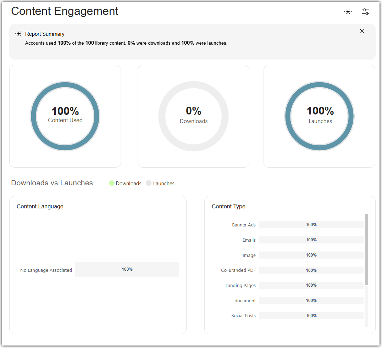Screen dimensions: 382x348
Task: Toggle the Downloads legend item
Action: (125, 183)
